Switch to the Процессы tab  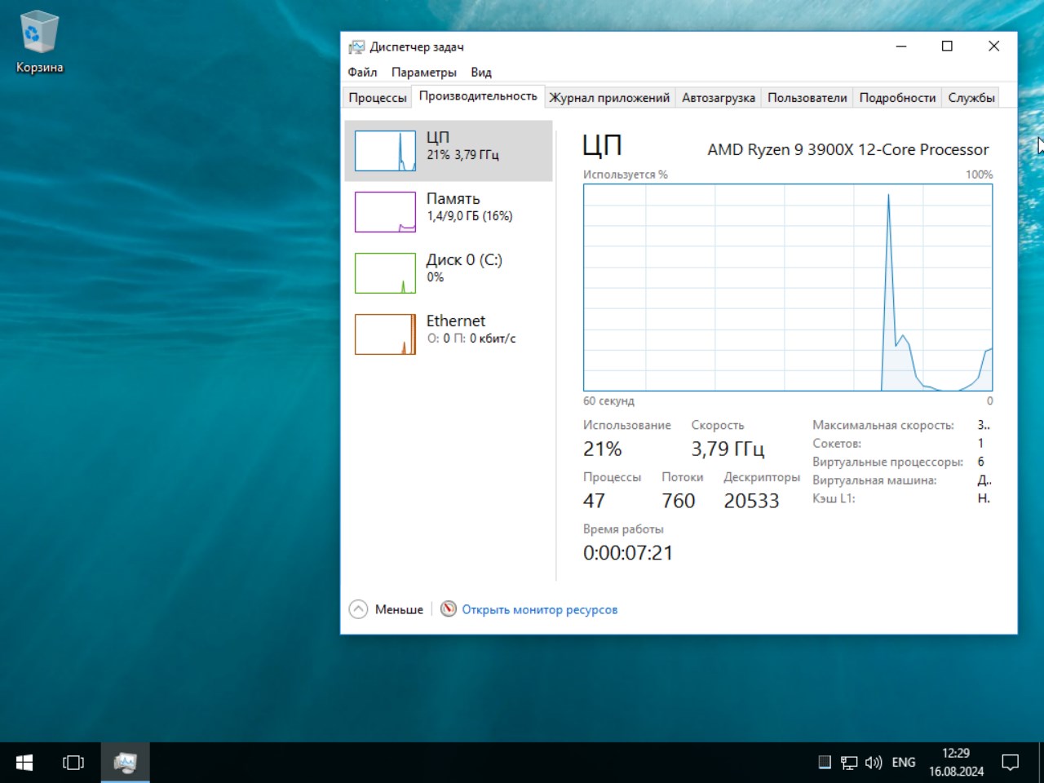[378, 98]
